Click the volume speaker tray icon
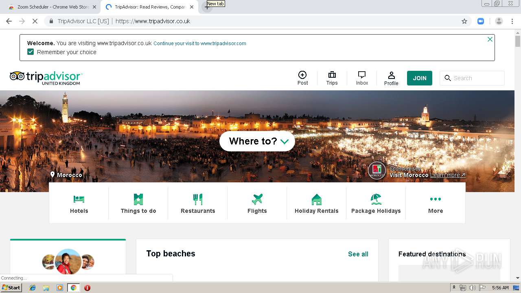Viewport: 521px width, 293px height. point(472,288)
